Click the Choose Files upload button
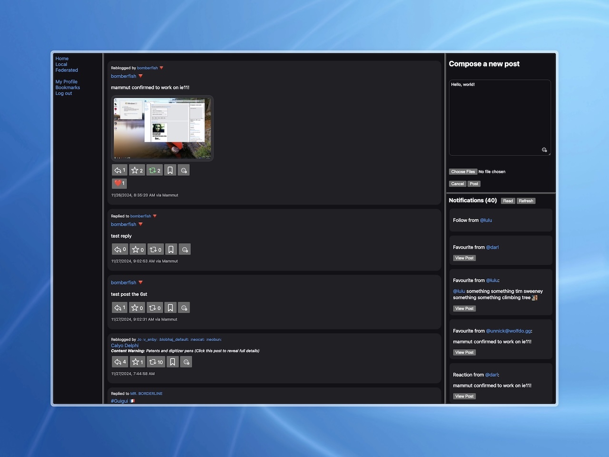The width and height of the screenshot is (609, 457). [x=463, y=171]
